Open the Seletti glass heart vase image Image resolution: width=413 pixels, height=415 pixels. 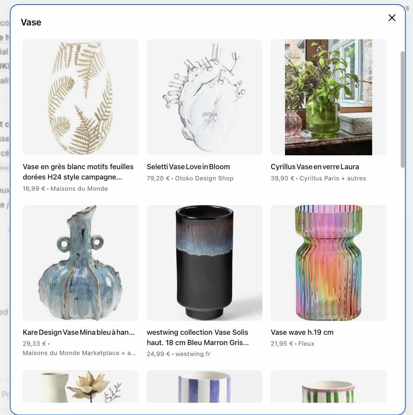(x=205, y=97)
